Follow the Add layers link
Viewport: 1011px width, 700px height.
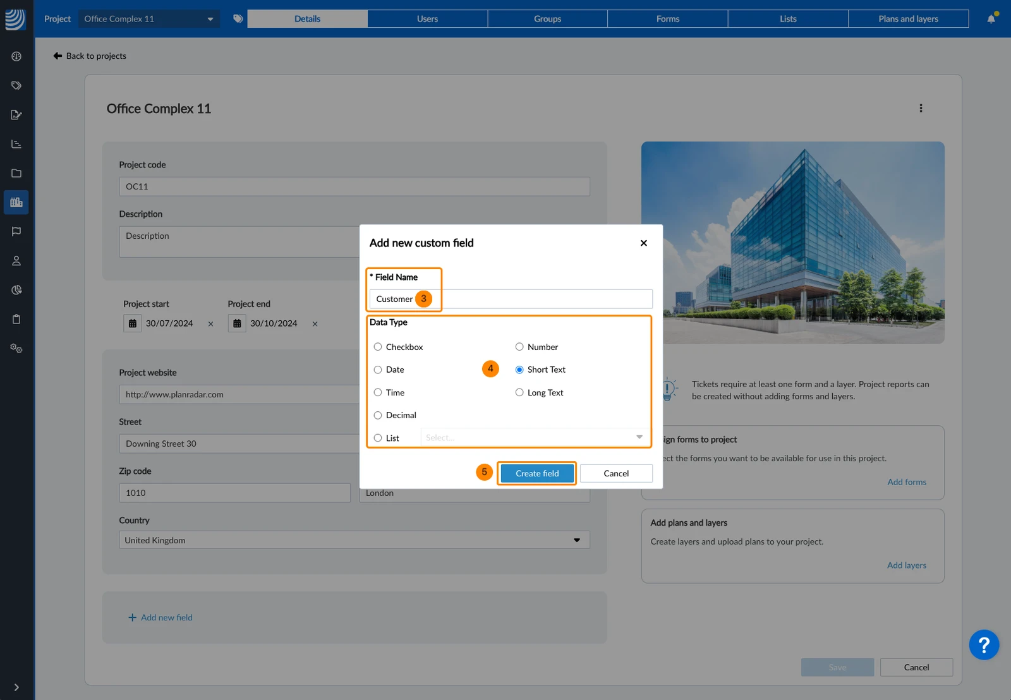click(x=907, y=565)
